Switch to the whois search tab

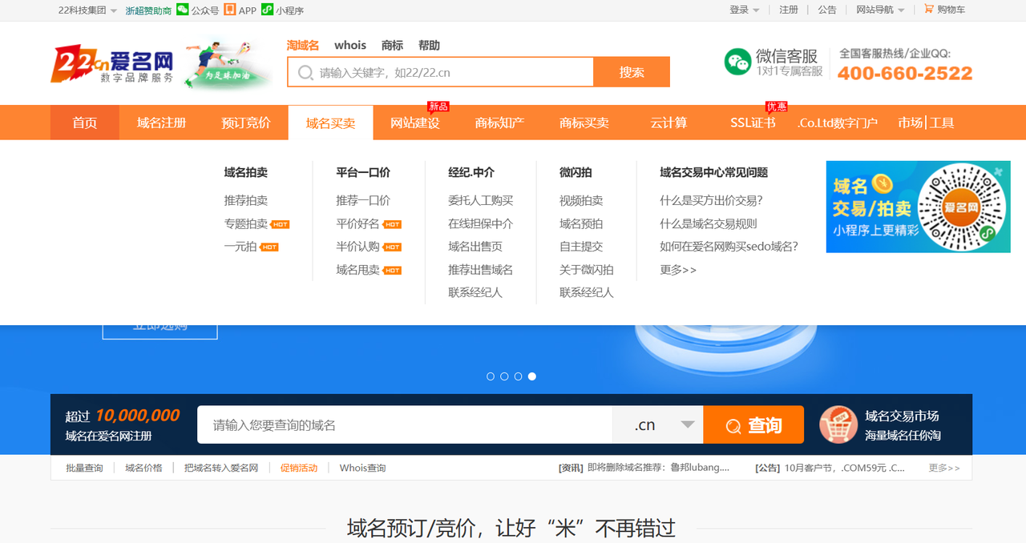(350, 46)
